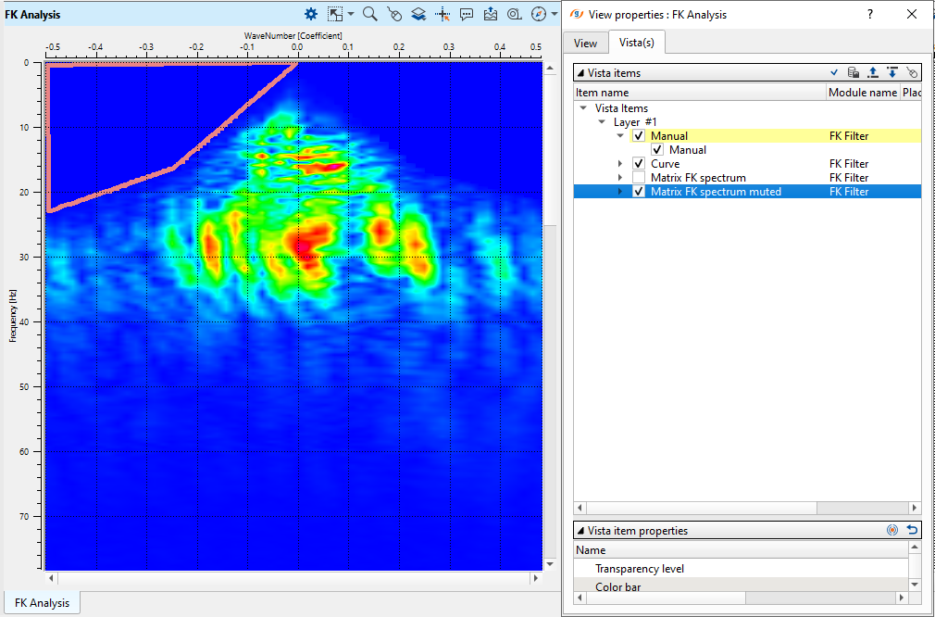Activate the crosshair picking tool
This screenshot has height=617, width=935.
[443, 14]
